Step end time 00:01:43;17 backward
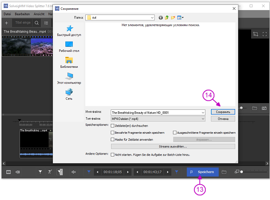 tap(137, 172)
